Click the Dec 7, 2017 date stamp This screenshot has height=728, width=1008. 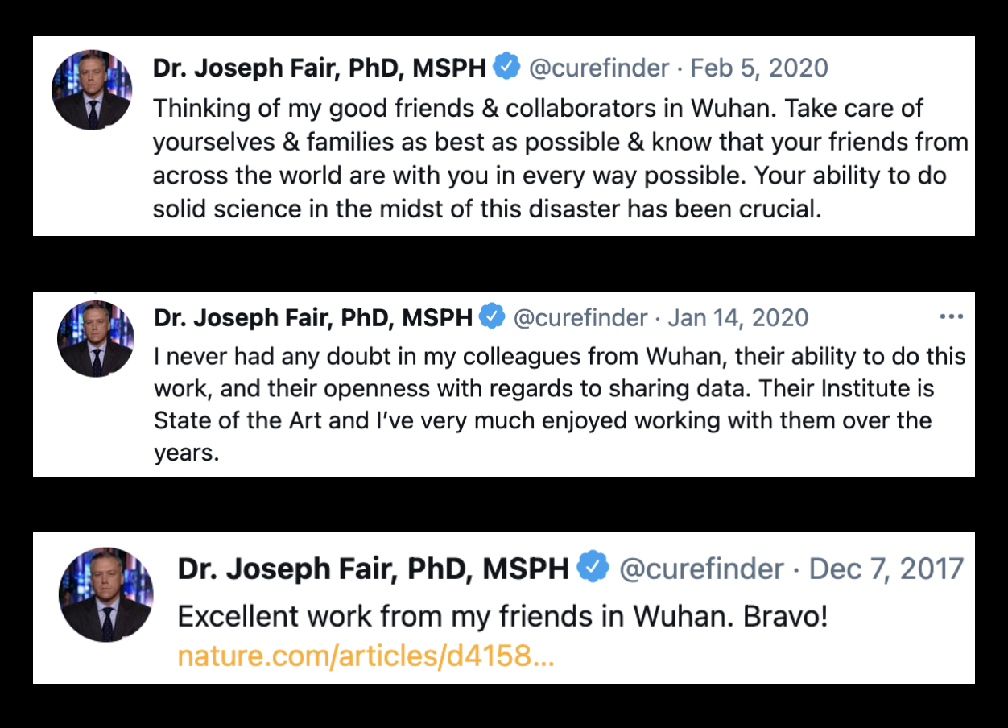(x=886, y=569)
